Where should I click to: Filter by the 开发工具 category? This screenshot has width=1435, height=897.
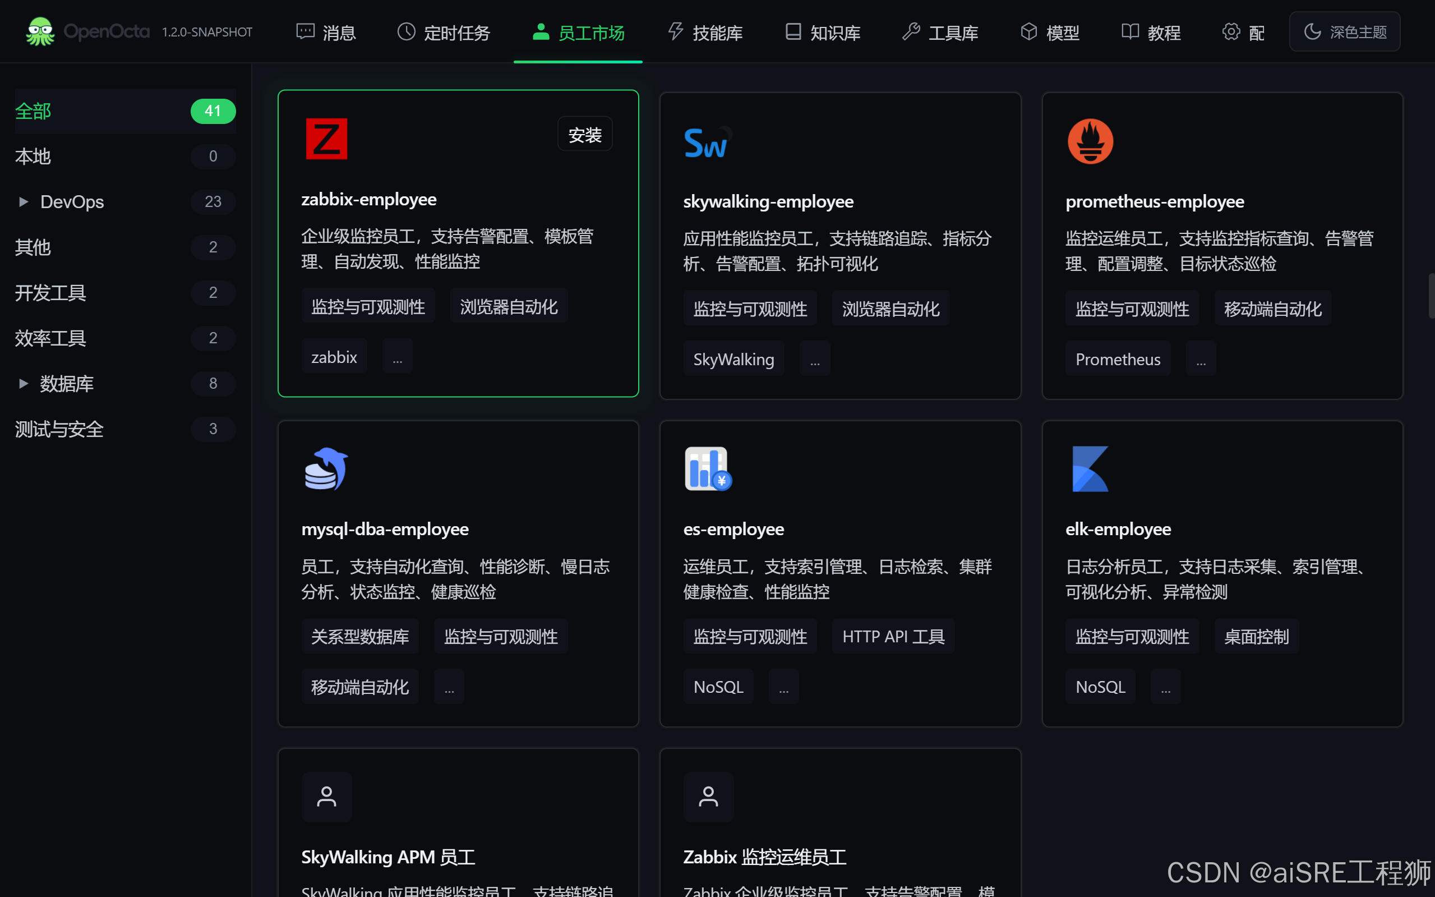125,292
